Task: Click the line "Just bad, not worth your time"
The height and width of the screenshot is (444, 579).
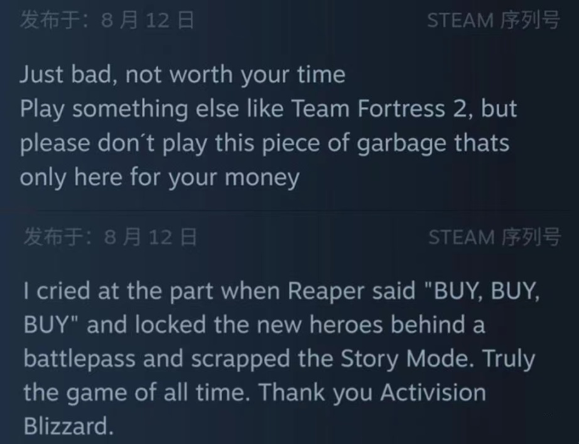Action: pyautogui.click(x=182, y=75)
